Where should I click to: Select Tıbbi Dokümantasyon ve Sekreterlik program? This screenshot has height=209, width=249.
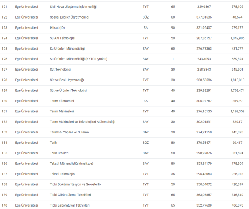click(75, 184)
